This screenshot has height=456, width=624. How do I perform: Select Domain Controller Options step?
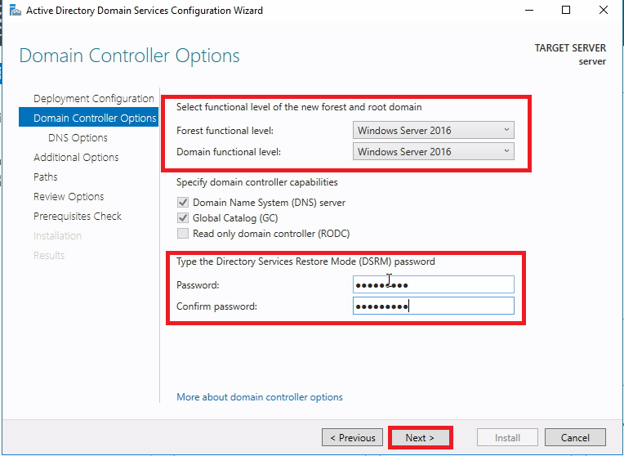[x=95, y=118]
